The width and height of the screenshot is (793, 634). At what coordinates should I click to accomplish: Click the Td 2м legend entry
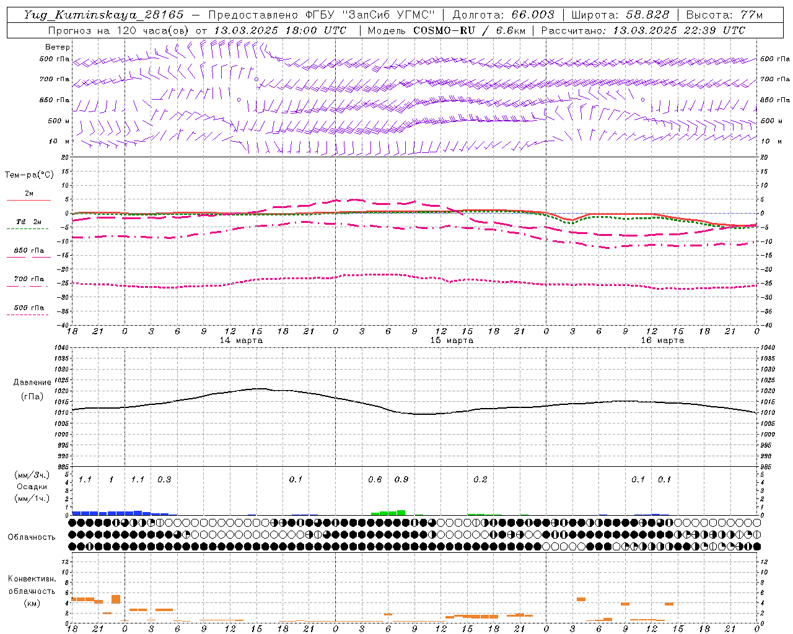(x=28, y=222)
